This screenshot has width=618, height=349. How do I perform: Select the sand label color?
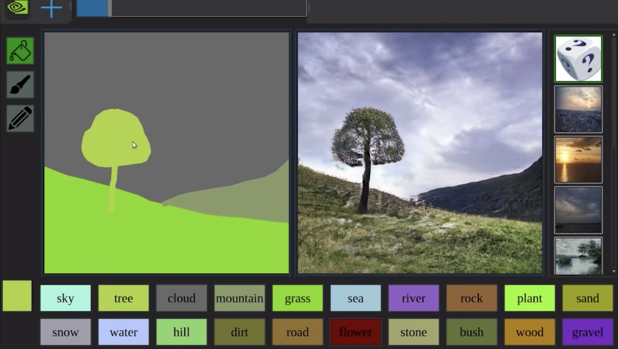[x=588, y=298]
